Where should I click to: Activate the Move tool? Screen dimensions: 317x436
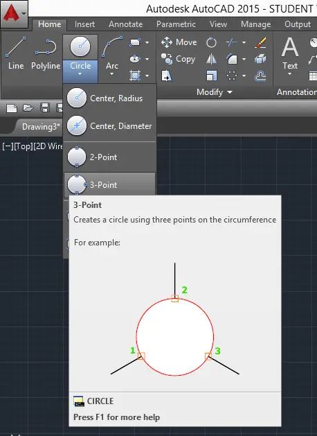tap(179, 42)
